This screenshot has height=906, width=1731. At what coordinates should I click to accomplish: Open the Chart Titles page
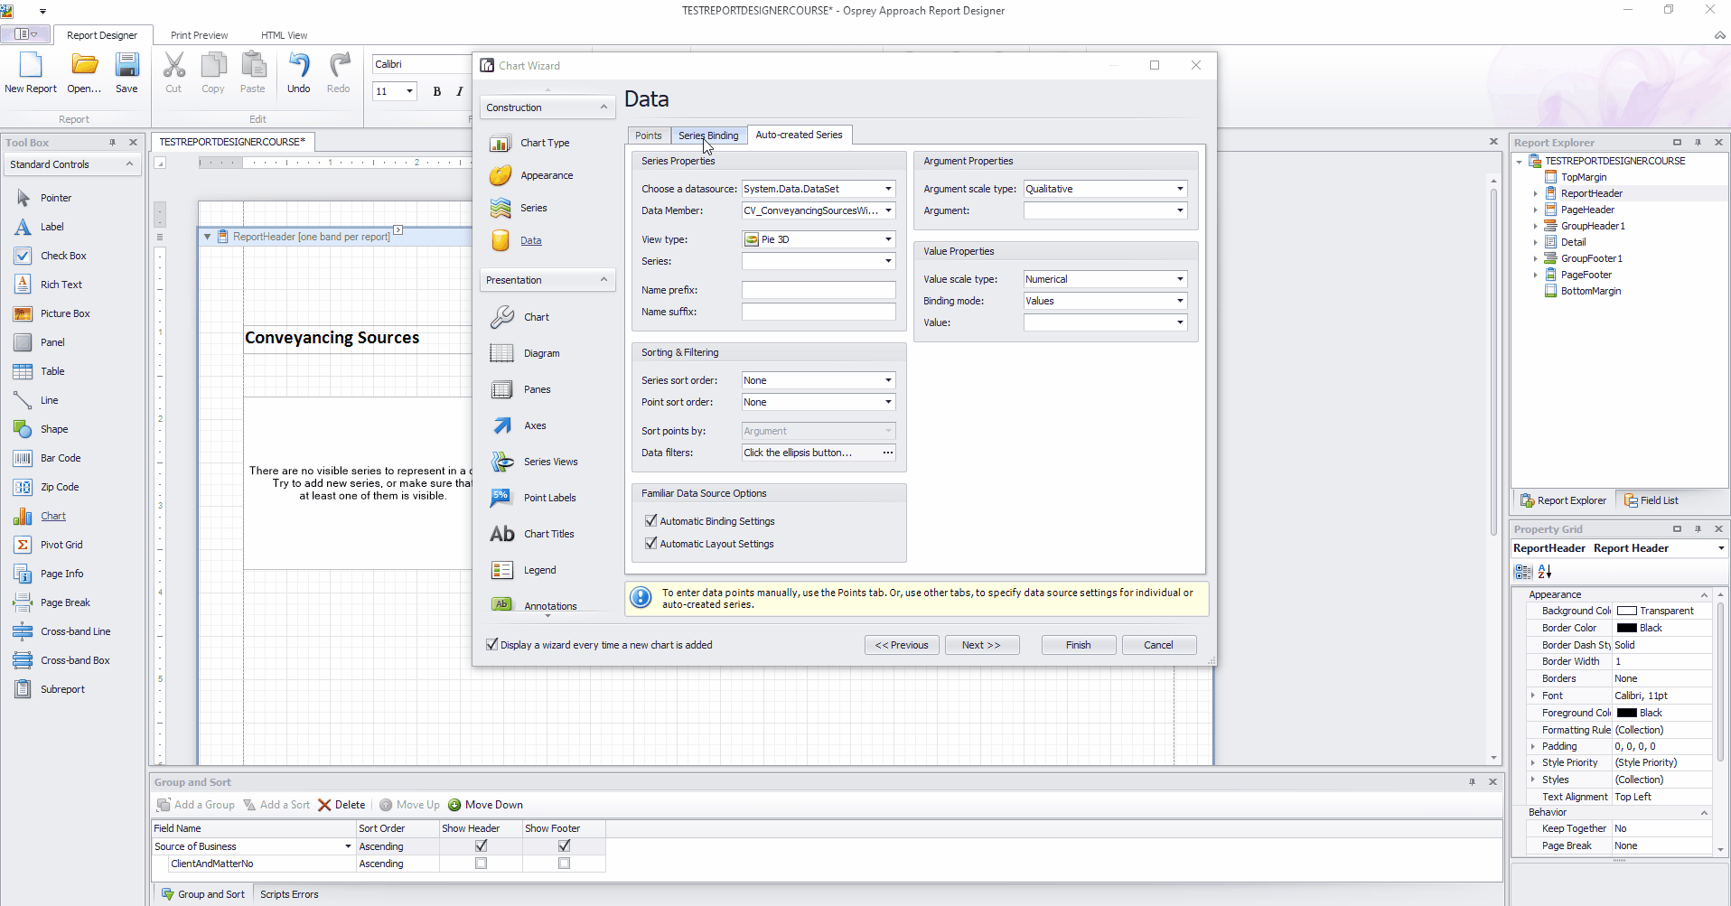(548, 534)
